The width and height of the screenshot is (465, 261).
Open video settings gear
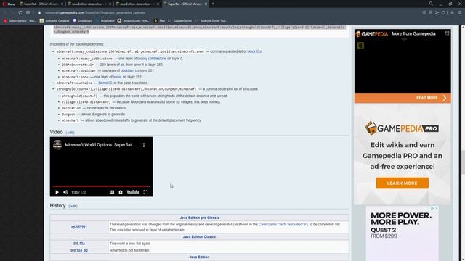click(121, 192)
